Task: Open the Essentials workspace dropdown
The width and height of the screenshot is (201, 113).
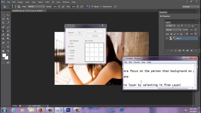Action: (x=191, y=7)
